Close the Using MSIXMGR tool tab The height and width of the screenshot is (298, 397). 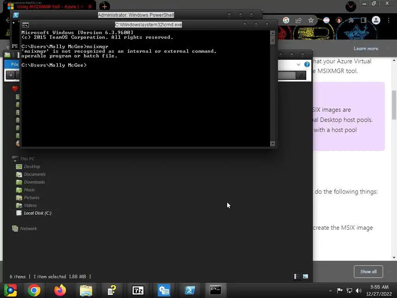90,7
